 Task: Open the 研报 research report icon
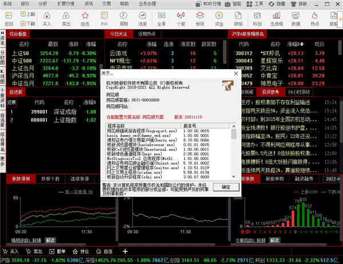pyautogui.click(x=238, y=15)
